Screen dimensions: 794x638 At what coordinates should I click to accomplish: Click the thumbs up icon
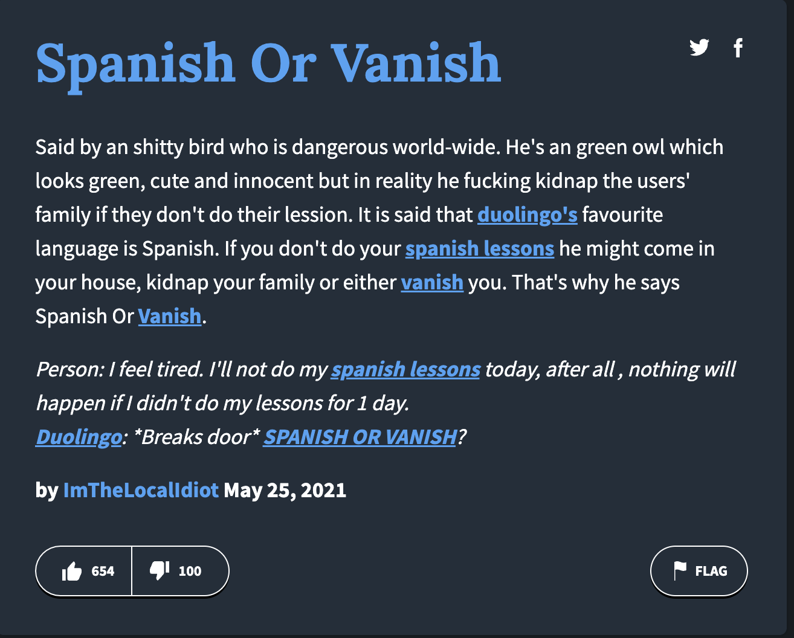point(72,571)
